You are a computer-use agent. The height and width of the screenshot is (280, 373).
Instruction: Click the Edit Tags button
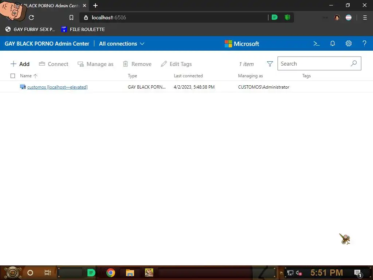click(176, 64)
